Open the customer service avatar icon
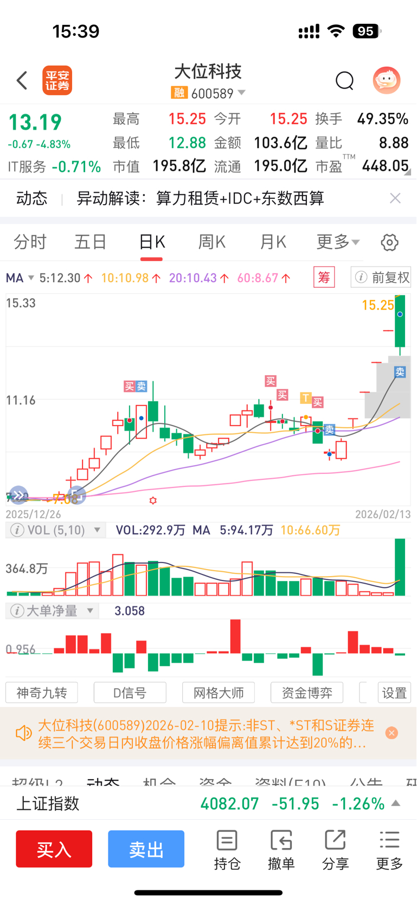Image resolution: width=417 pixels, height=904 pixels. pos(387,80)
